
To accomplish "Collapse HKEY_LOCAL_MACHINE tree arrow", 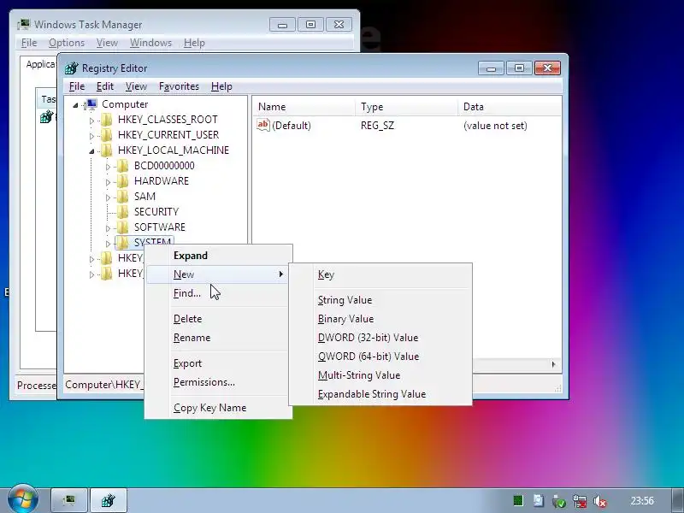I will [91, 151].
